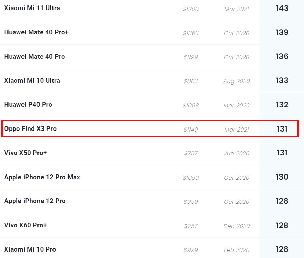Click the Jun 2020 release date
Screen dimensions: 304x258
(x=237, y=154)
